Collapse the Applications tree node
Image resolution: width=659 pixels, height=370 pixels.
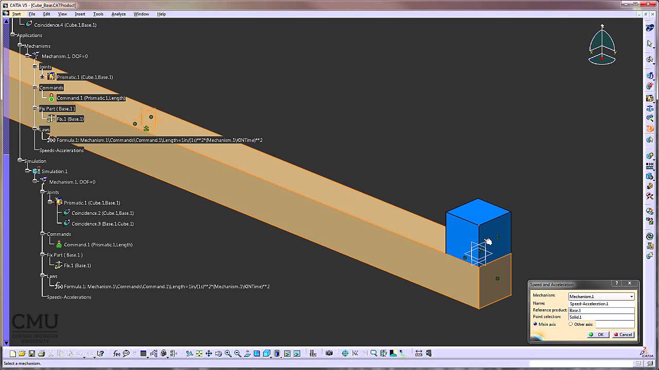point(13,35)
